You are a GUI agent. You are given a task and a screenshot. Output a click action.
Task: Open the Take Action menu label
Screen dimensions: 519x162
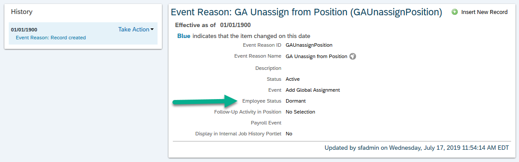[x=134, y=29]
